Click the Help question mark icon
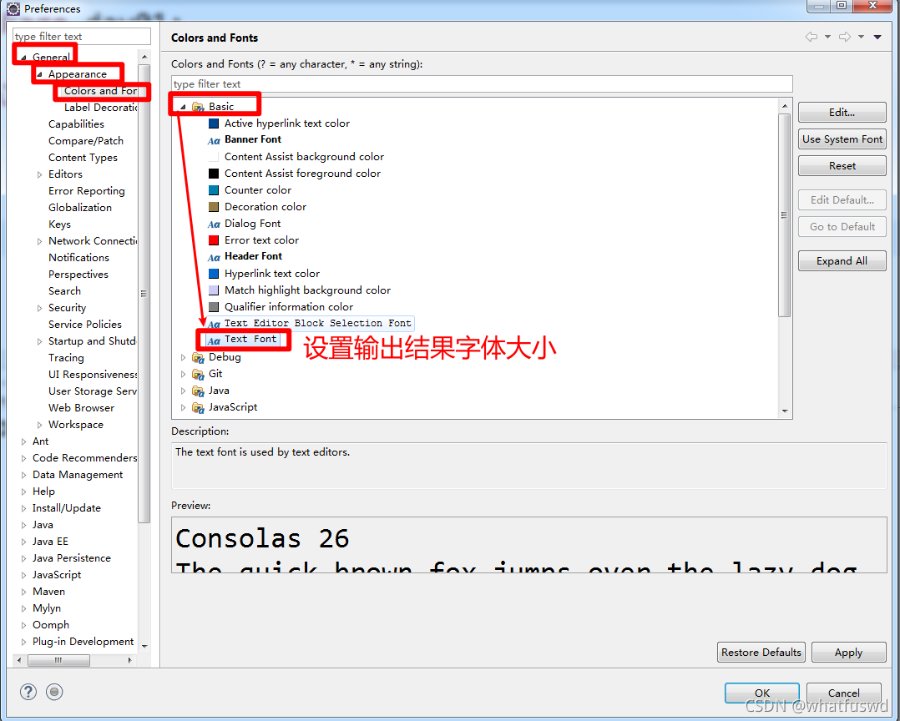Image resolution: width=900 pixels, height=721 pixels. point(28,692)
